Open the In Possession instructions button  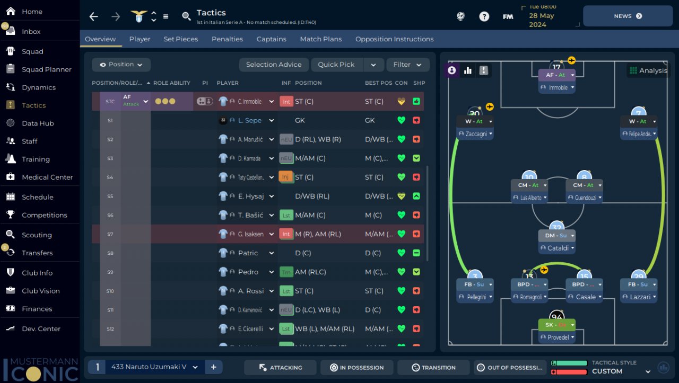point(357,368)
